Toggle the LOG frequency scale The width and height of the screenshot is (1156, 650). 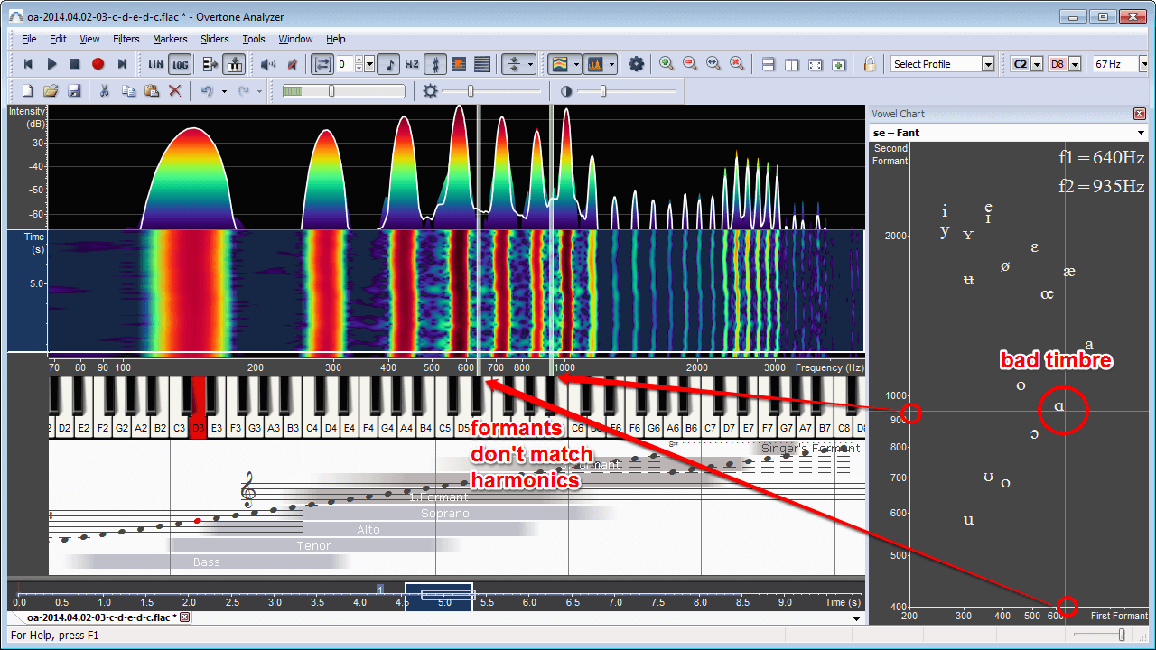181,64
